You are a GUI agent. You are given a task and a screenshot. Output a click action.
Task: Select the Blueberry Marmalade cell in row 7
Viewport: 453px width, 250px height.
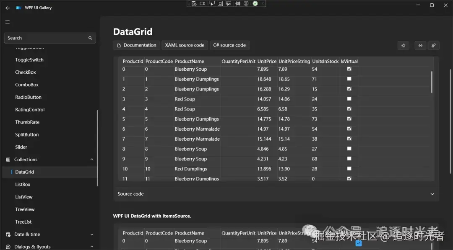click(x=197, y=139)
